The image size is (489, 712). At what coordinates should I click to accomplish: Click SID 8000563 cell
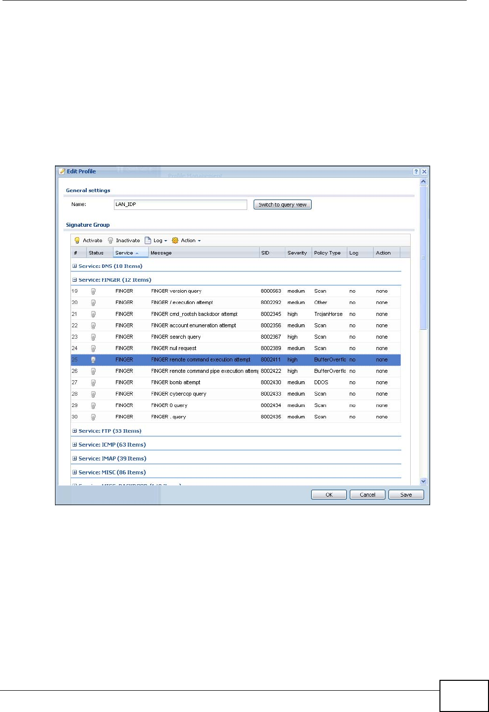[271, 291]
